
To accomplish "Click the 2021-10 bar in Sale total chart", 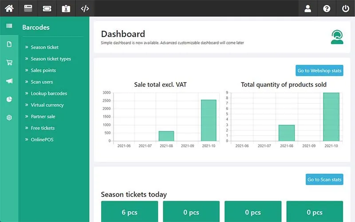I will 209,120.
